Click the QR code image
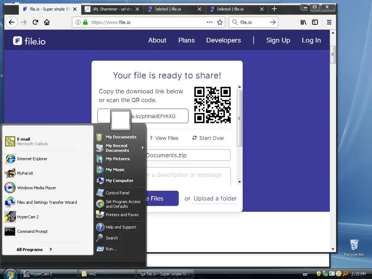Viewport: 372px width, 279px height. (x=212, y=105)
